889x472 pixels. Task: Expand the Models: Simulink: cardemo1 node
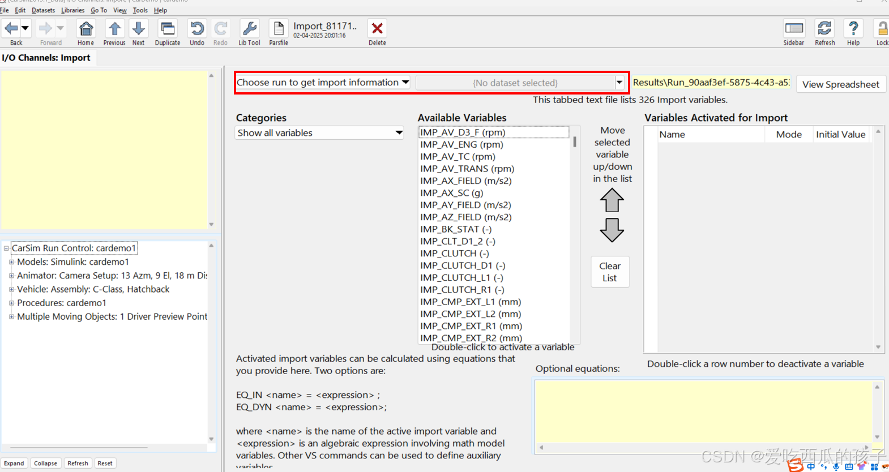pyautogui.click(x=11, y=262)
